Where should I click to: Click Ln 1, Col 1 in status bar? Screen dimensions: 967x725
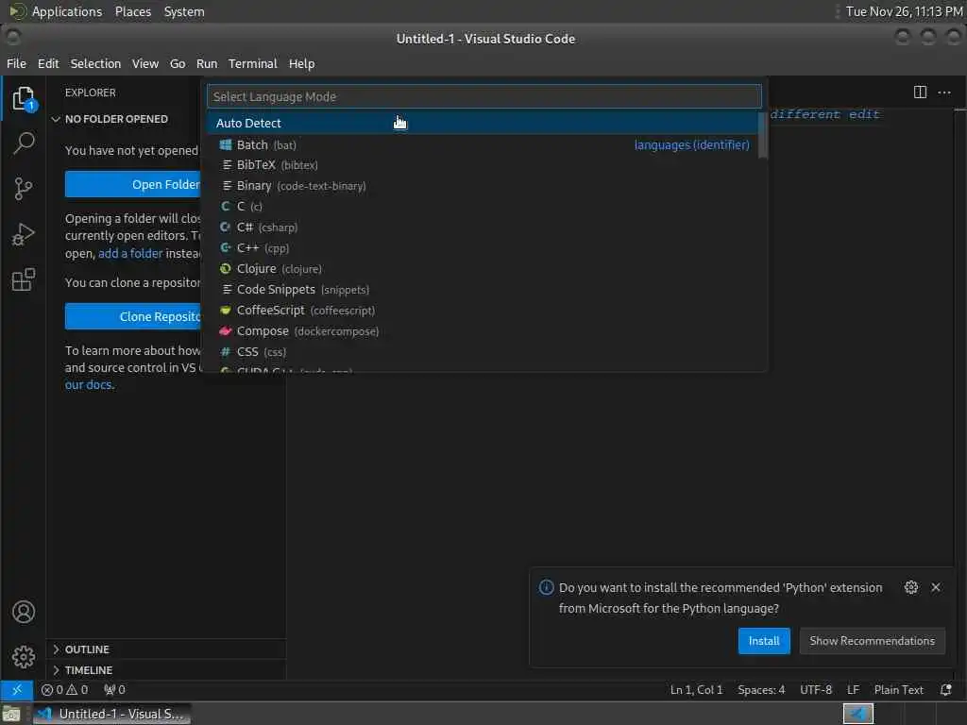pos(696,690)
